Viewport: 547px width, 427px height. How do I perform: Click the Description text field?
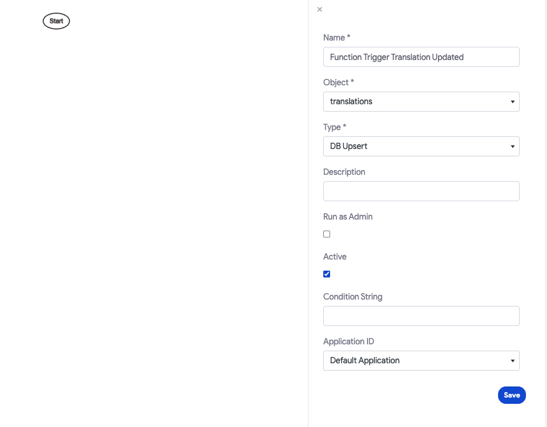click(421, 191)
